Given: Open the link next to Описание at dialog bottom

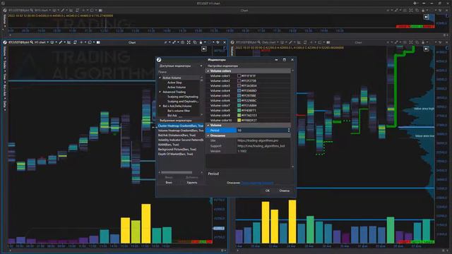Looking at the screenshot, I should point(257,183).
